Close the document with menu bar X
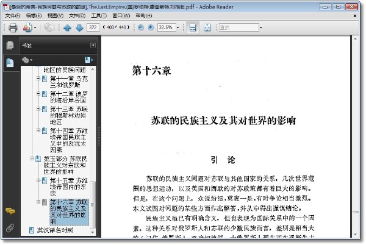 click(x=355, y=16)
